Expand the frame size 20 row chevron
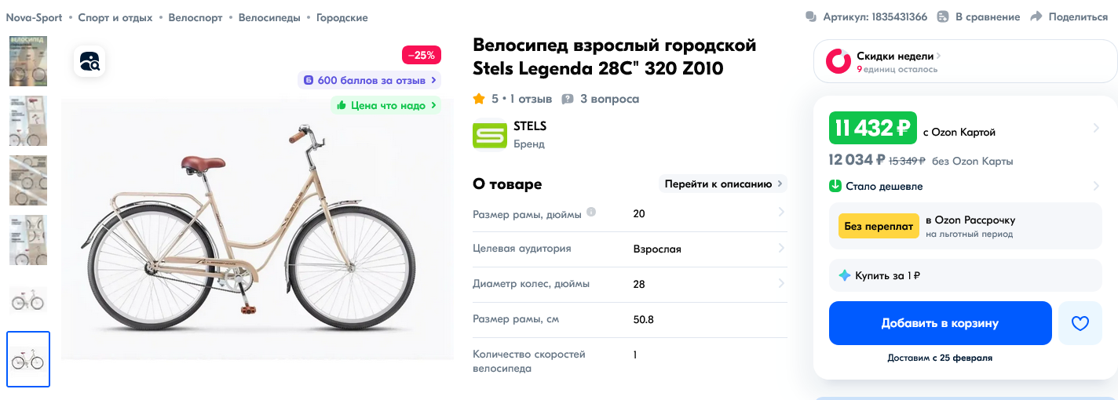The height and width of the screenshot is (400, 1118). click(780, 212)
